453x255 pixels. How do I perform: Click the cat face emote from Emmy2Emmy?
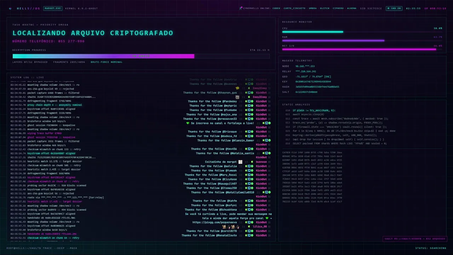point(237,97)
